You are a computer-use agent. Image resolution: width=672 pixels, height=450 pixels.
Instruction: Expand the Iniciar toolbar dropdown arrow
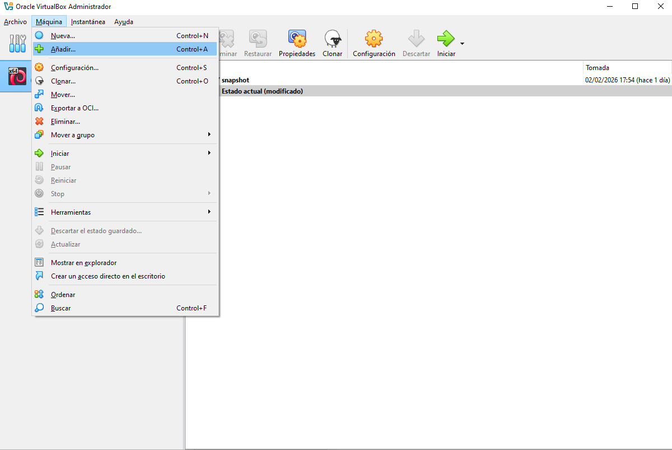coord(462,44)
